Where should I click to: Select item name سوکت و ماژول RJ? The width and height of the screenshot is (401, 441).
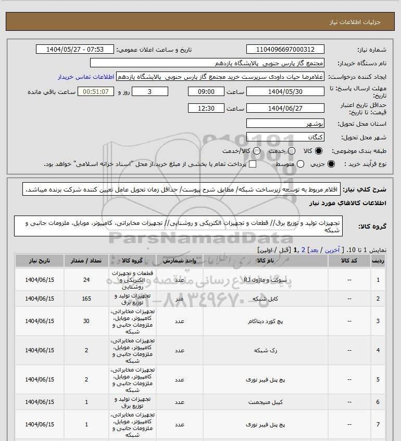(266, 280)
